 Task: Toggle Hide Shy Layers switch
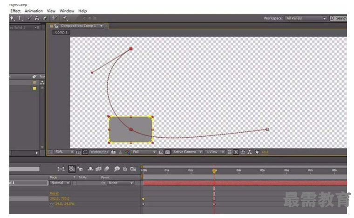click(90, 169)
